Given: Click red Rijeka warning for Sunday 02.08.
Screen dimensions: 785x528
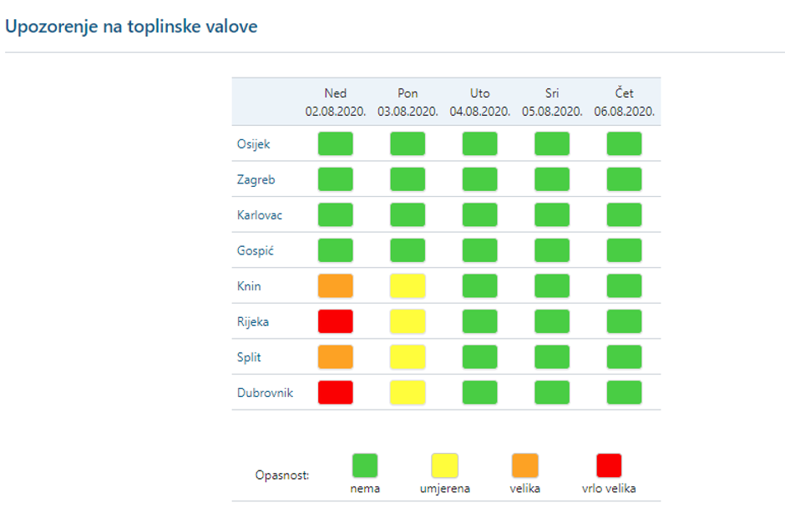Looking at the screenshot, I should coord(336,321).
